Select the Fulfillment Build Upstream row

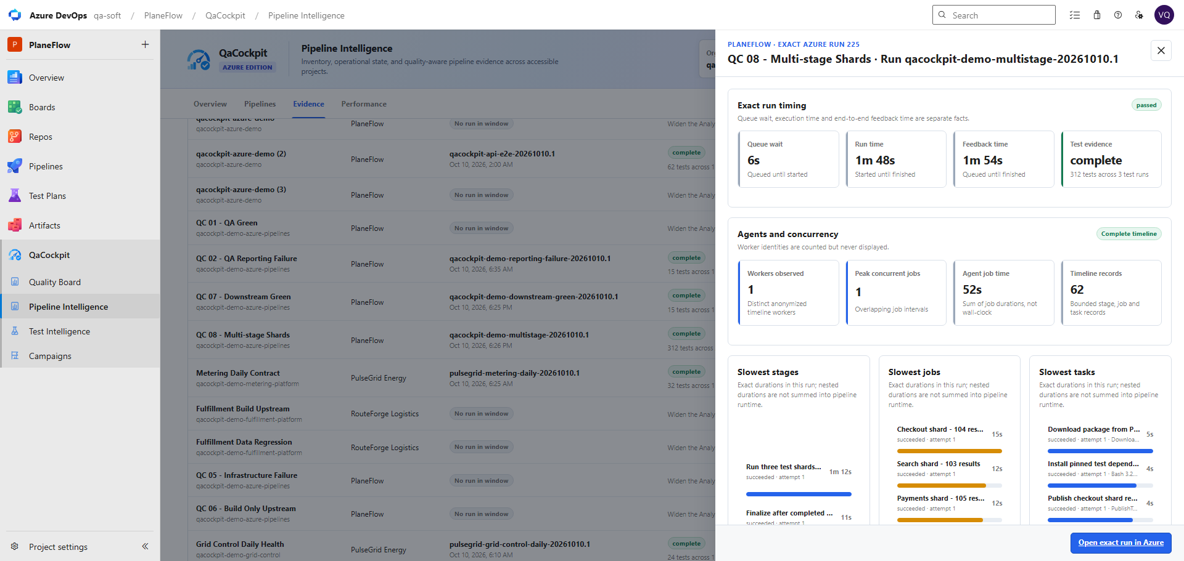[451, 414]
